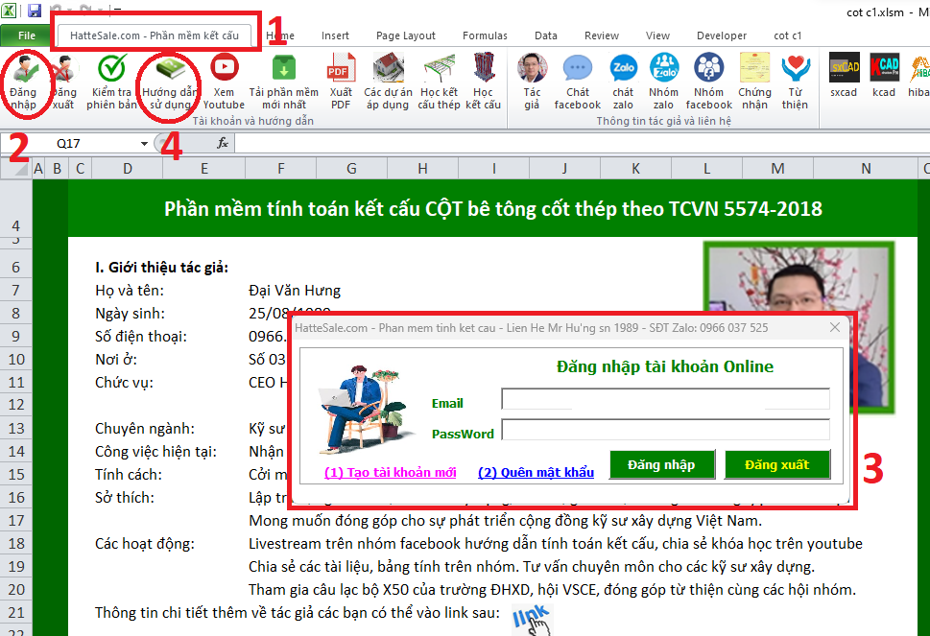Select row 7 header
Image resolution: width=930 pixels, height=636 pixels.
pos(16,290)
